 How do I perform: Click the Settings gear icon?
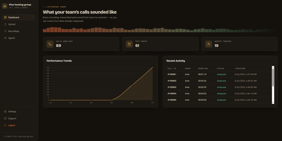pos(5,111)
